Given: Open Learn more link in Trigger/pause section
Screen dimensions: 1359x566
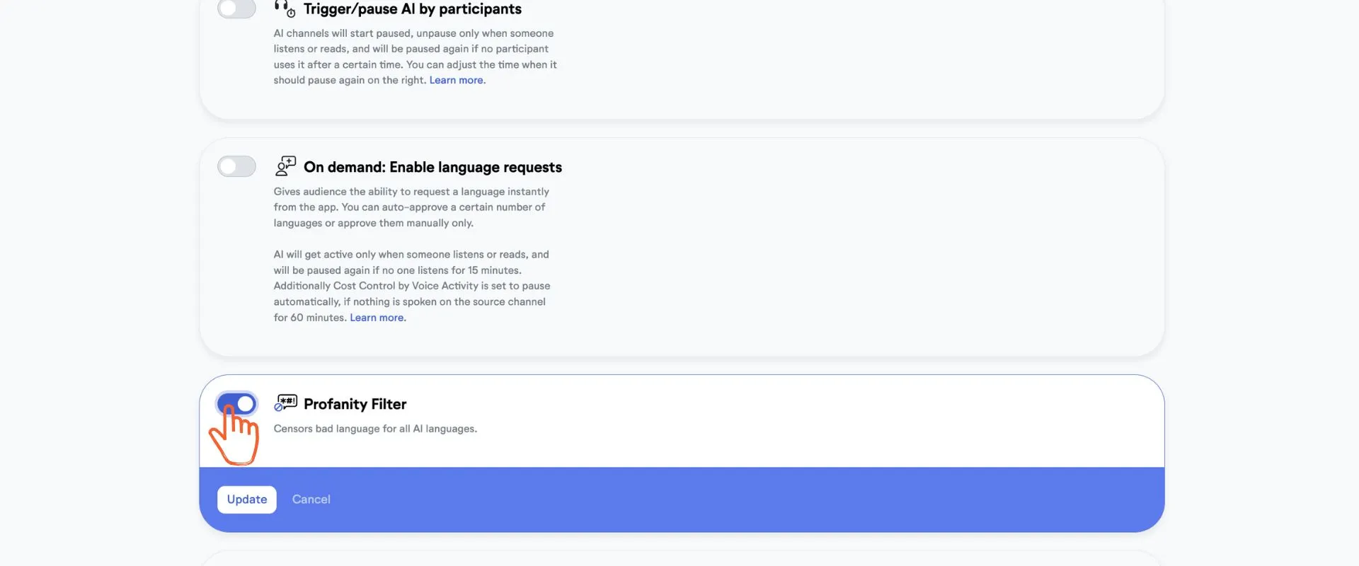Looking at the screenshot, I should coord(457,80).
